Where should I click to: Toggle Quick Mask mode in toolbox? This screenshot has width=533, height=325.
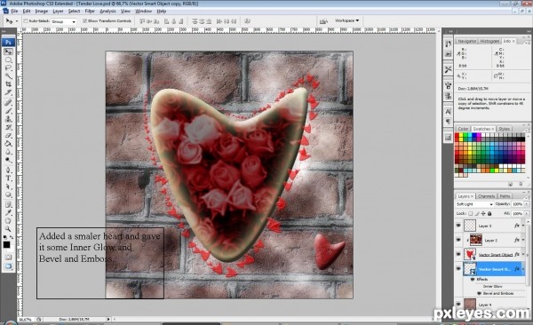pyautogui.click(x=8, y=258)
